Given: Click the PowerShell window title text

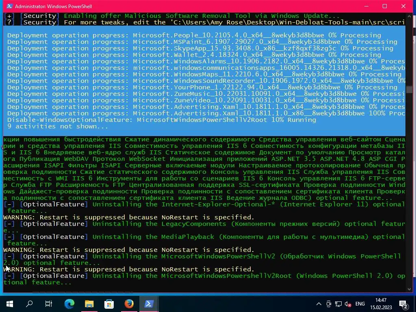Looking at the screenshot, I should pyautogui.click(x=53, y=6).
